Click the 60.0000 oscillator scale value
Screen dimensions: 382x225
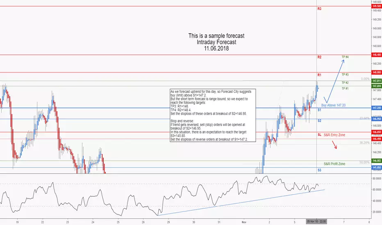click(377, 189)
